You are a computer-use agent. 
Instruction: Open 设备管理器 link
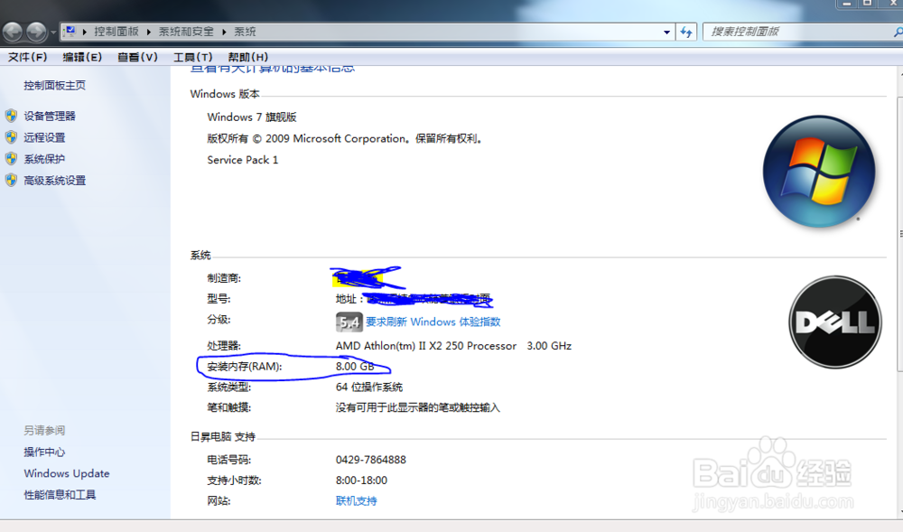pos(50,116)
